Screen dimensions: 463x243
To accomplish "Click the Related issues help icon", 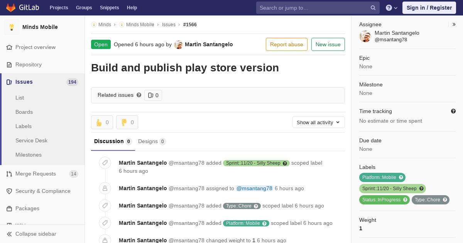I will 139,95.
